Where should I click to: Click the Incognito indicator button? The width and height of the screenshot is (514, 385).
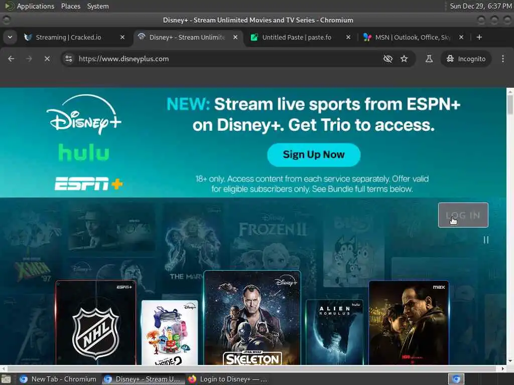tap(466, 59)
